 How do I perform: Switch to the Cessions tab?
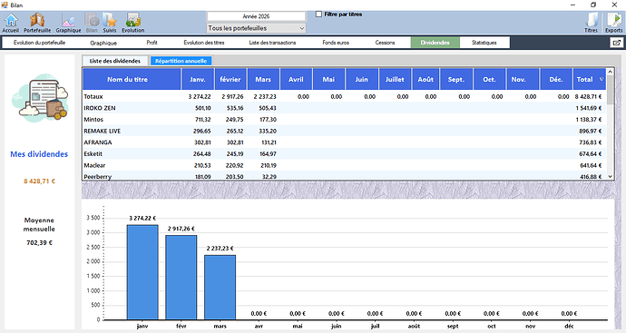385,43
